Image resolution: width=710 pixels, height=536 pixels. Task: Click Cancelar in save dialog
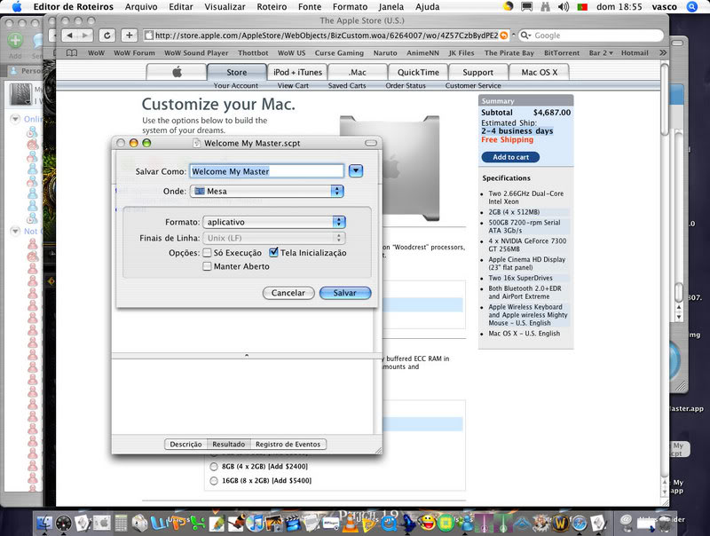click(288, 293)
